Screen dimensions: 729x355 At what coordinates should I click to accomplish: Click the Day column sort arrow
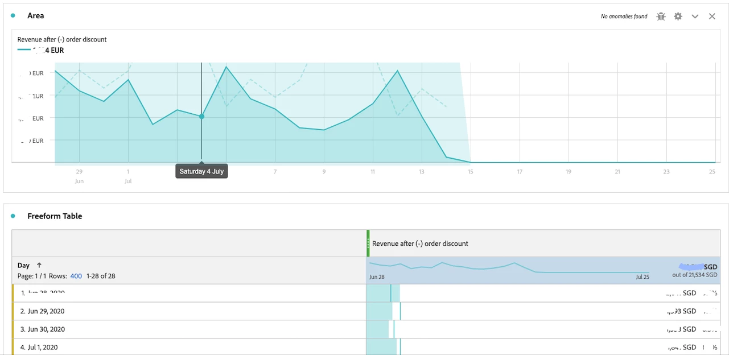[x=39, y=265]
